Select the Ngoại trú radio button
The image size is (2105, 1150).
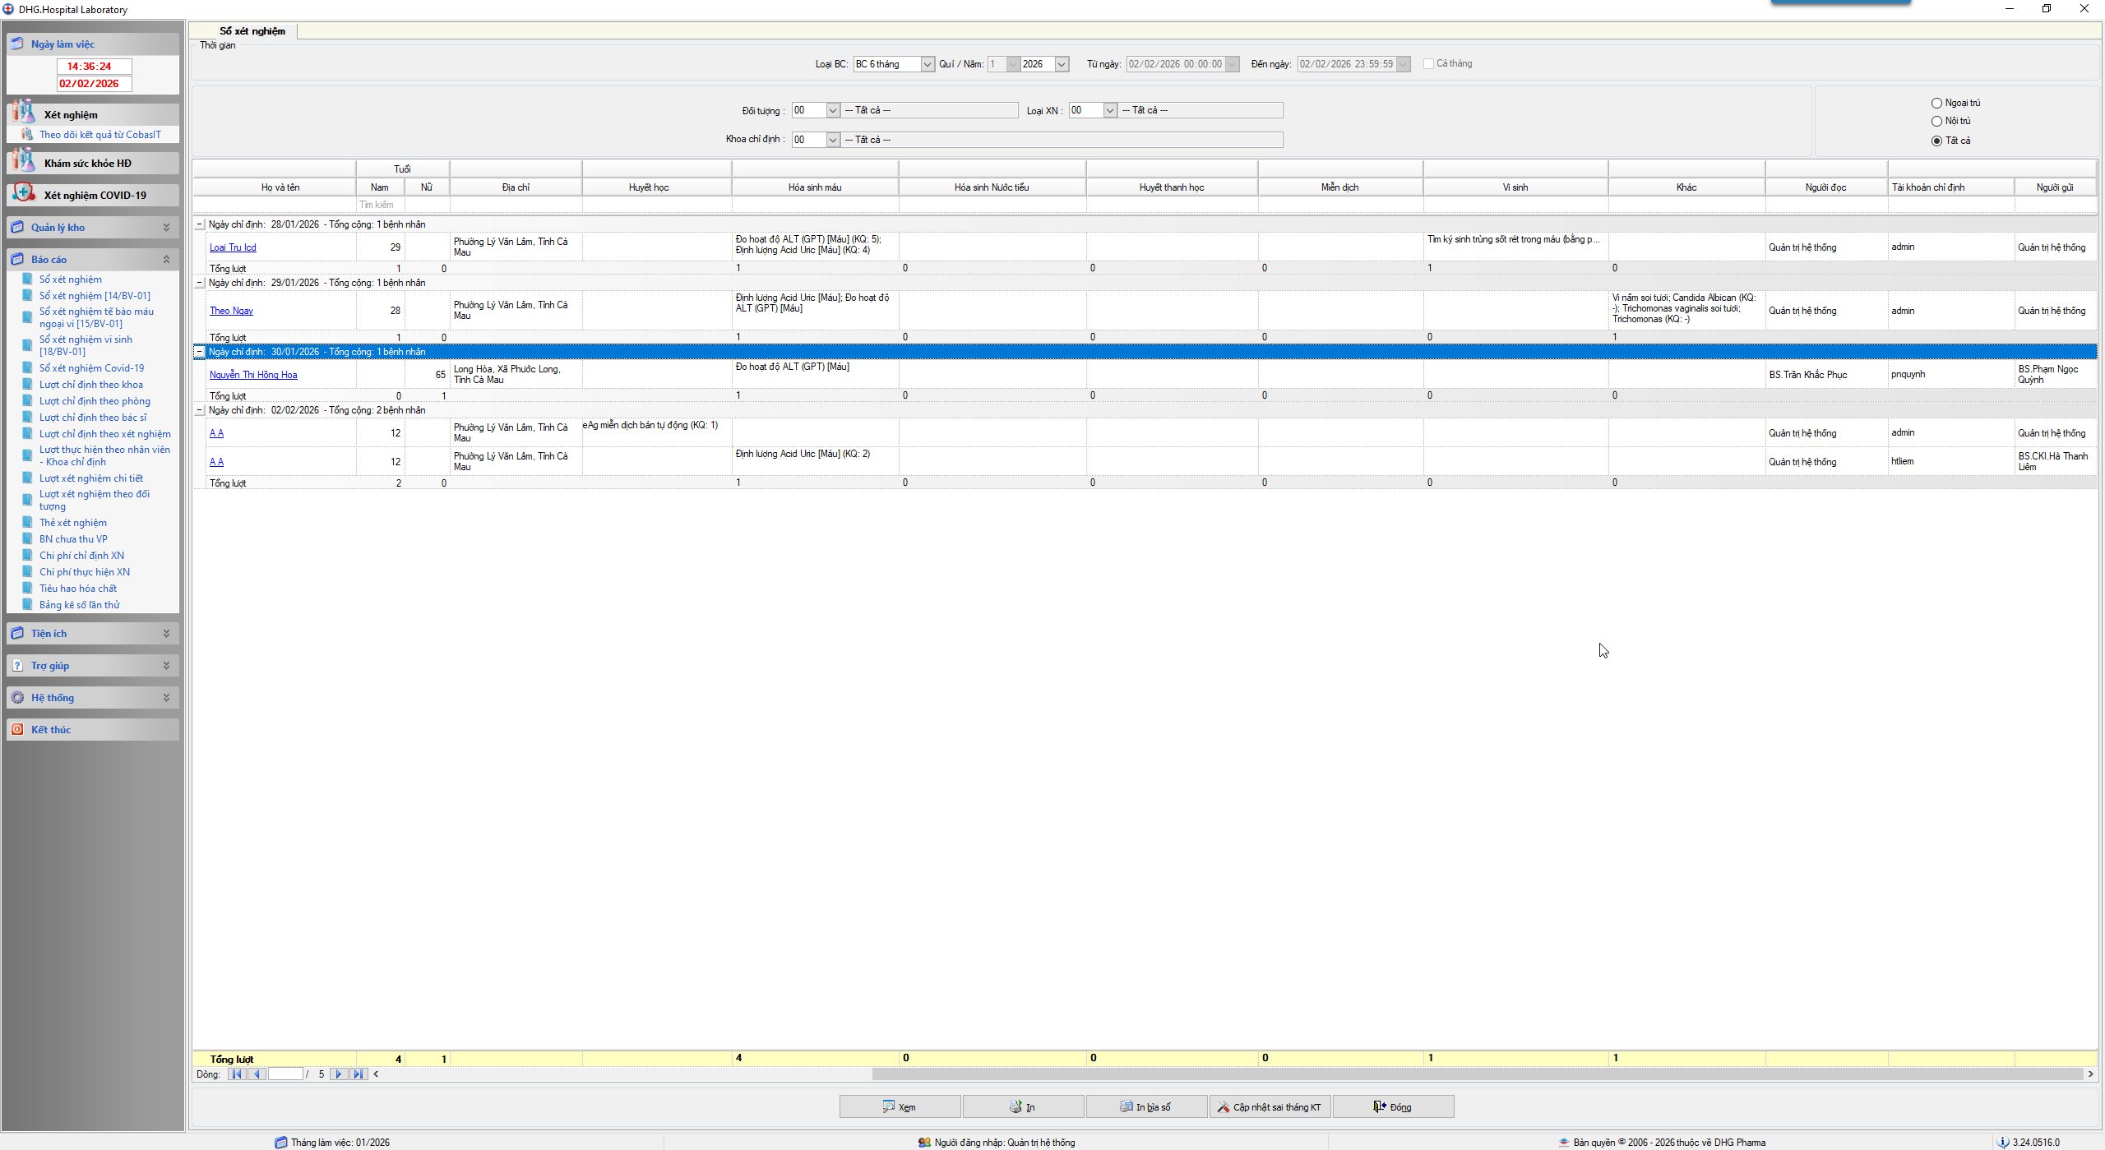point(1936,103)
